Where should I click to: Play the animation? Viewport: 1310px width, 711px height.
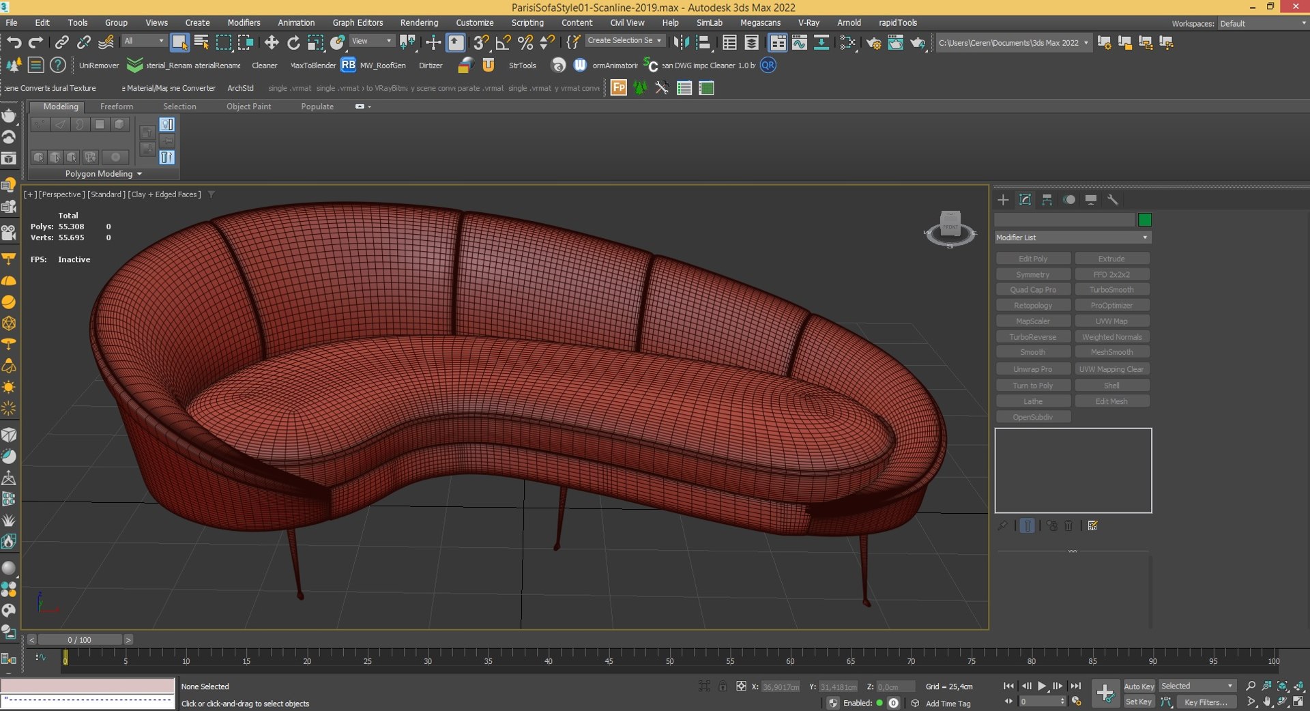(x=1042, y=686)
